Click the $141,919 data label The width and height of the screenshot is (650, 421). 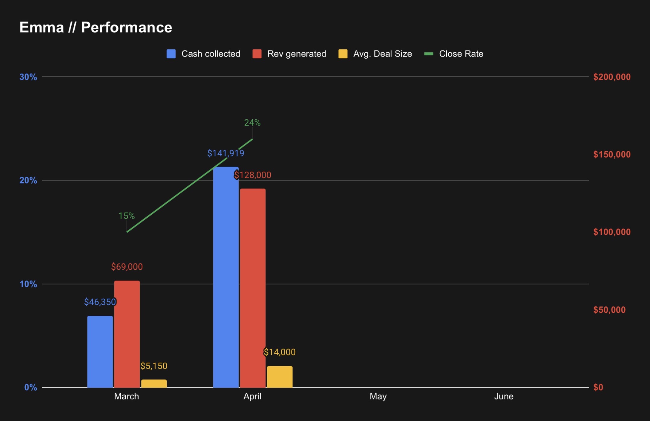point(226,153)
